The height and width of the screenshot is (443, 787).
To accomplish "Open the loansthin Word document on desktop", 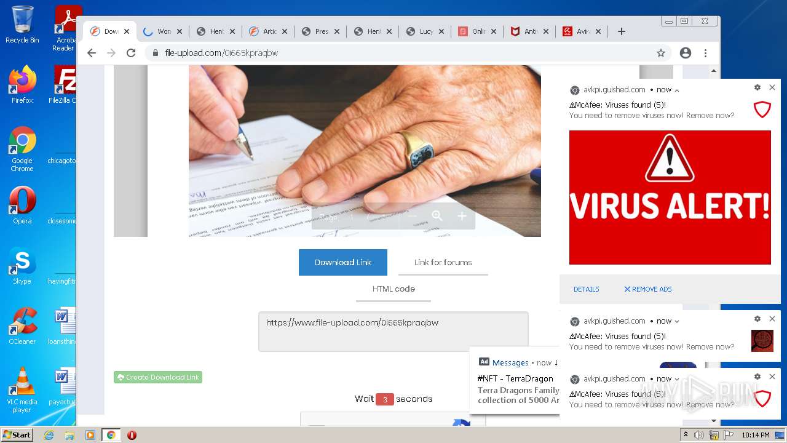I will point(63,326).
